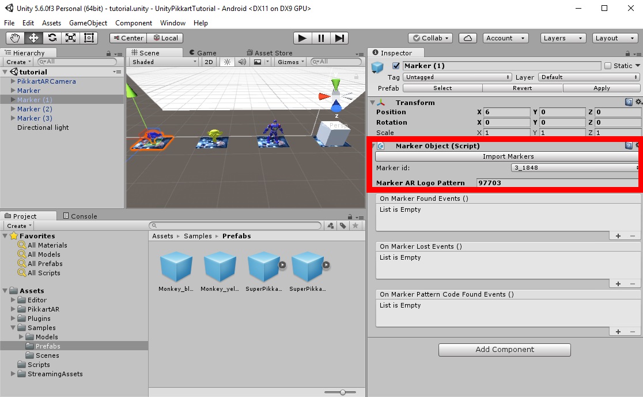Screen dimensions: 643x397
Task: Switch to the Asset Store tab
Action: tap(270, 53)
